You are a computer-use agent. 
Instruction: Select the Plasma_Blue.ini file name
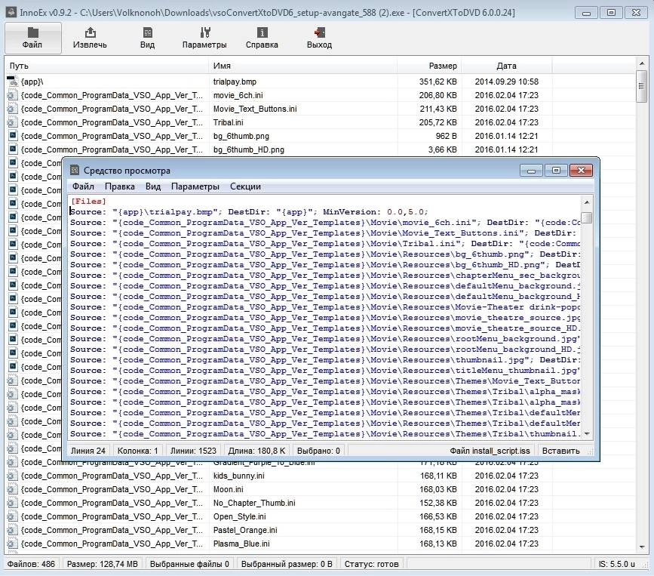(241, 544)
